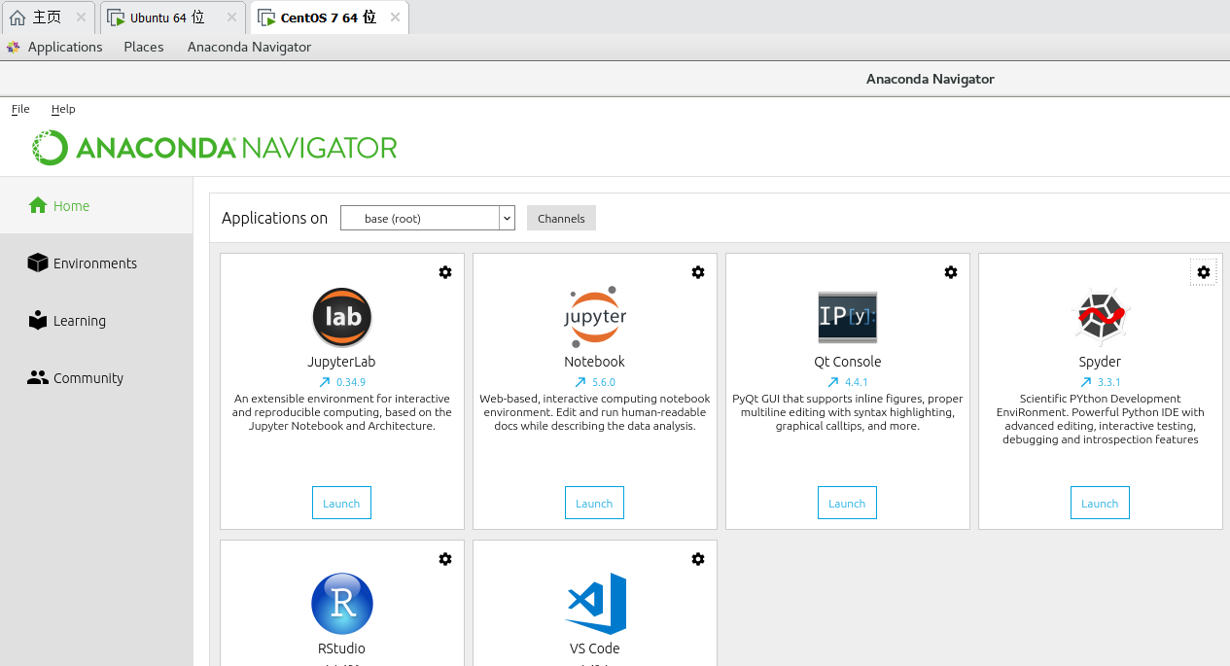
Task: Click the Anaconda Navigator logo
Action: tap(214, 148)
